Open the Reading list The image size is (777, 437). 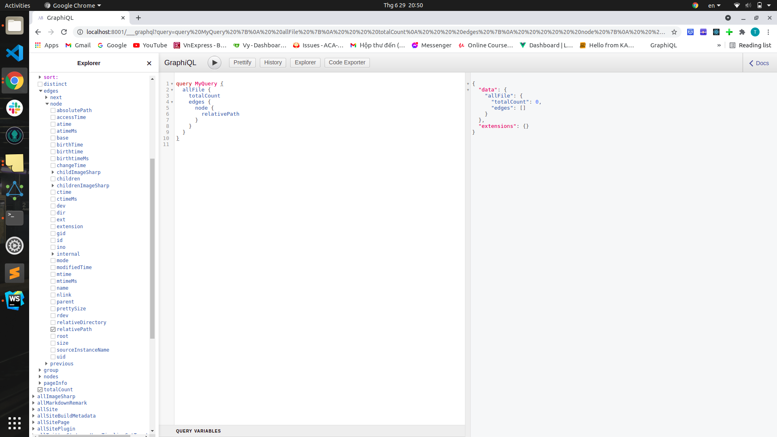pyautogui.click(x=750, y=45)
